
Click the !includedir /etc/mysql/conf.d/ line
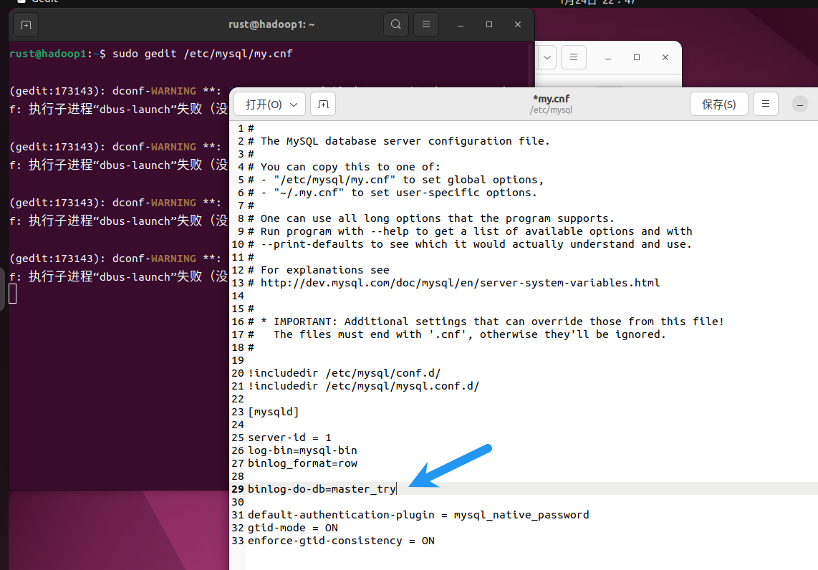pyautogui.click(x=345, y=373)
